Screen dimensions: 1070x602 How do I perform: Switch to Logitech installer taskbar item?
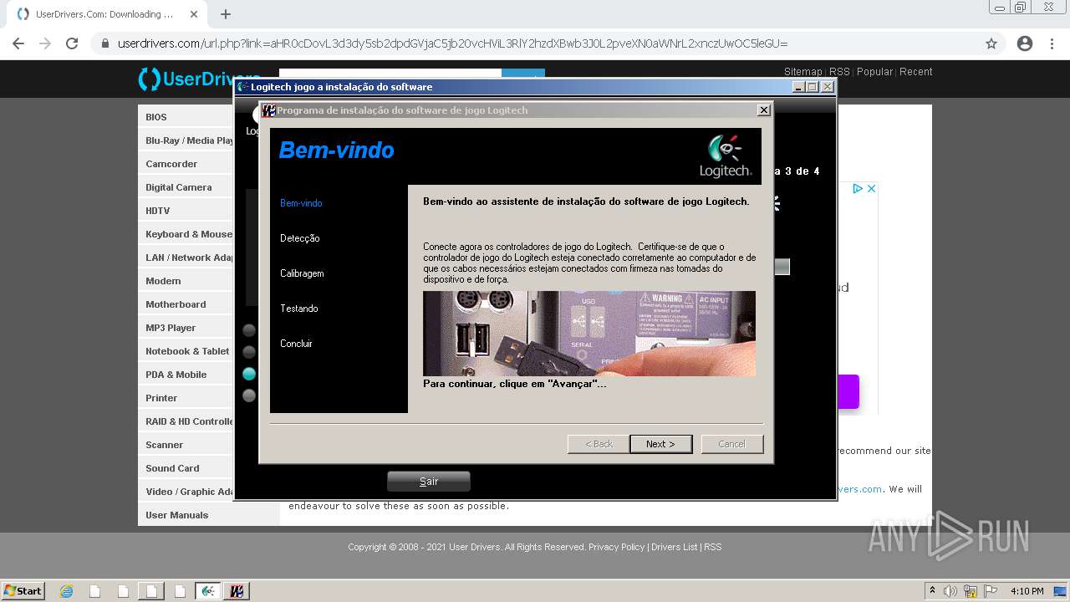(208, 591)
